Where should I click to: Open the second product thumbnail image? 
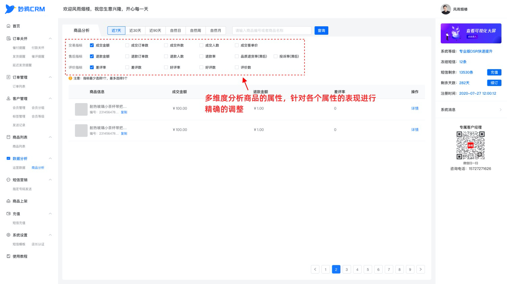click(x=81, y=130)
